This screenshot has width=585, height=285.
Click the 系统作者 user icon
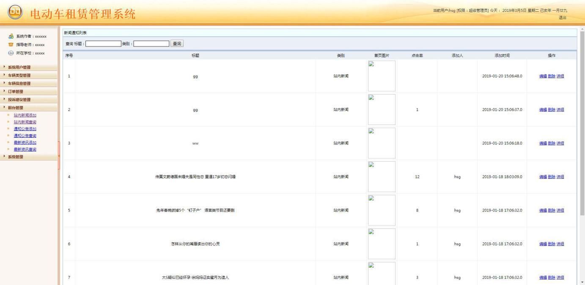click(11, 37)
